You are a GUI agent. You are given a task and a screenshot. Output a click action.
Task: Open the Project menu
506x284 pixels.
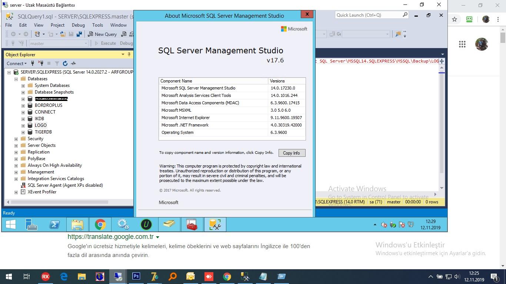(57, 25)
